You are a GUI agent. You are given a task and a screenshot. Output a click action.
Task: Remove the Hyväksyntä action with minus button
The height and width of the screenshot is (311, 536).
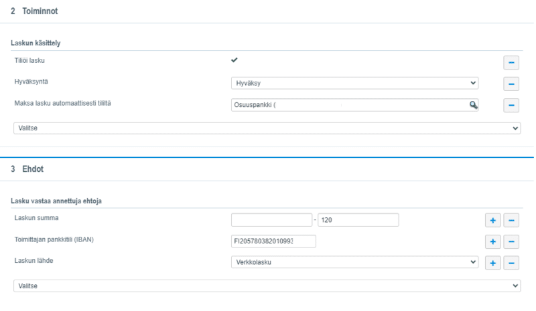pos(511,84)
